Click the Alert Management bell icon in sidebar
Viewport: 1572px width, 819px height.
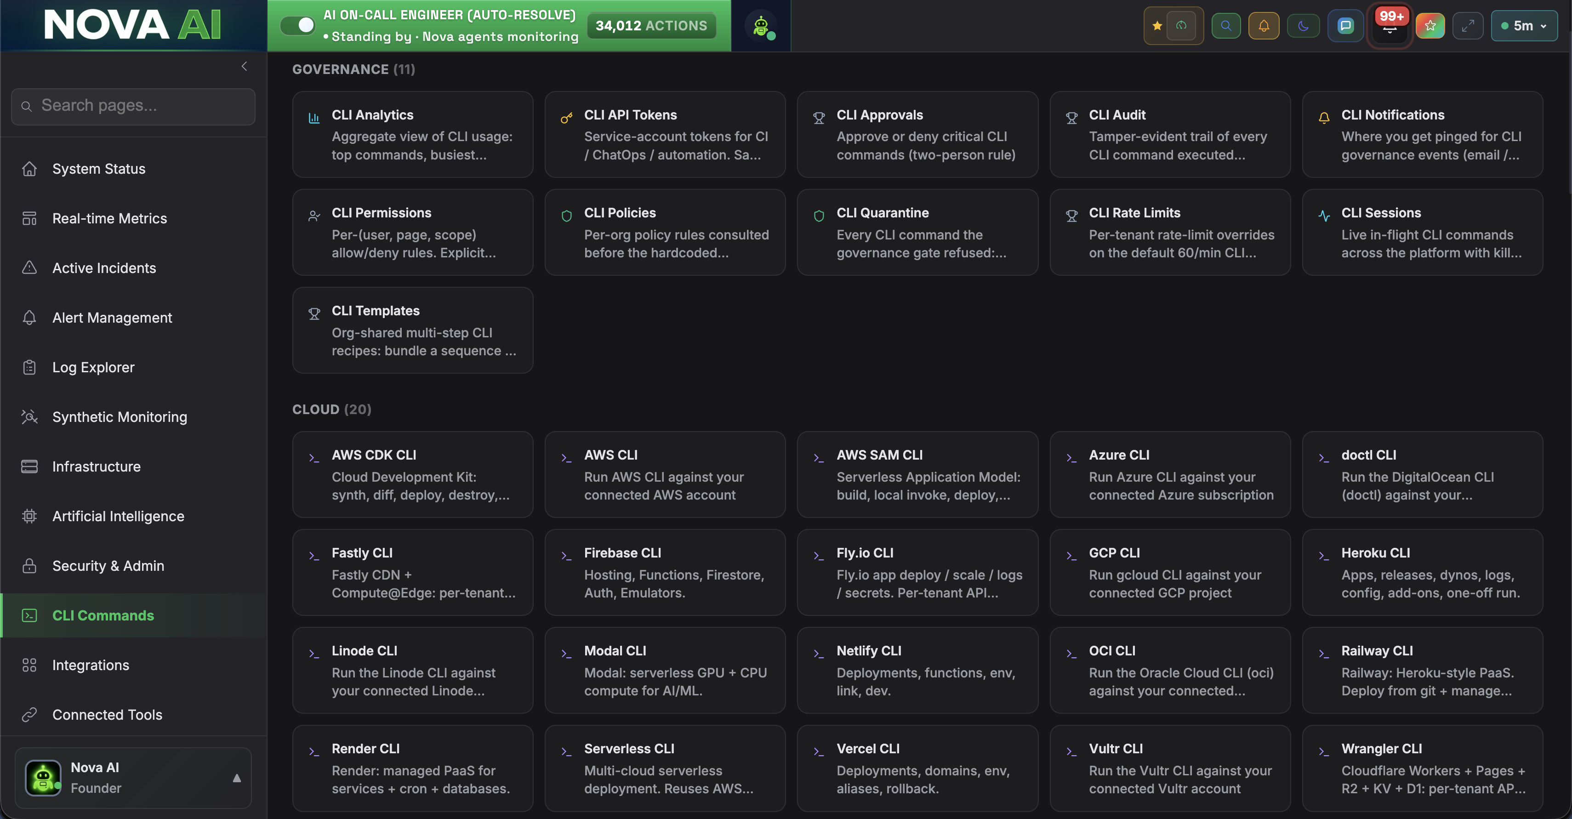click(x=29, y=317)
